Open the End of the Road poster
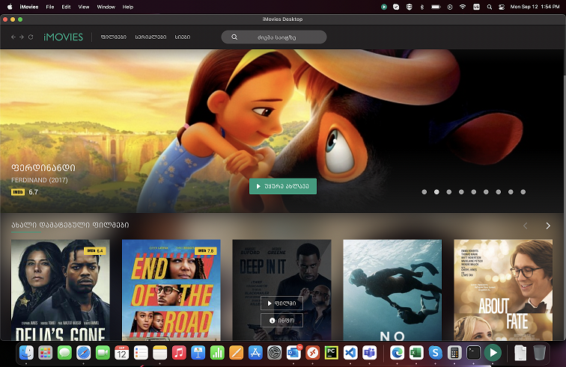 [x=171, y=290]
